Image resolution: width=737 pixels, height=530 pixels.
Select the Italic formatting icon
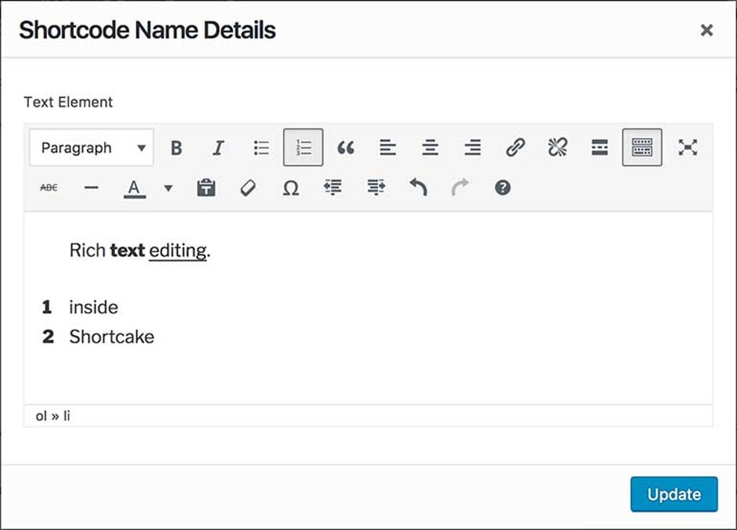pos(218,147)
